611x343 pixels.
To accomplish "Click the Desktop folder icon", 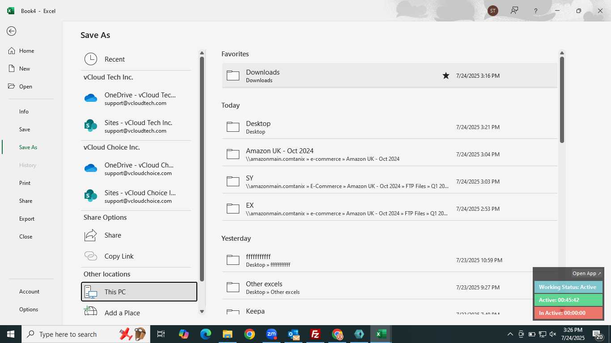I will click(233, 127).
